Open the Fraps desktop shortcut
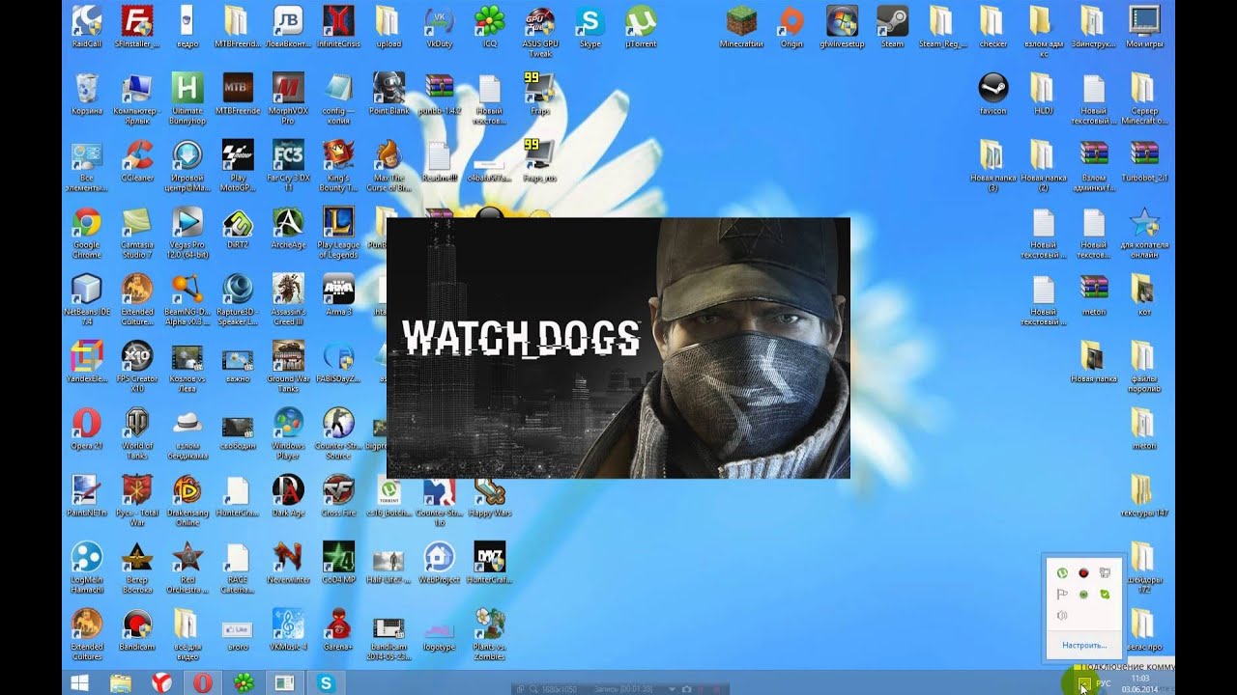The width and height of the screenshot is (1237, 695). 539,94
